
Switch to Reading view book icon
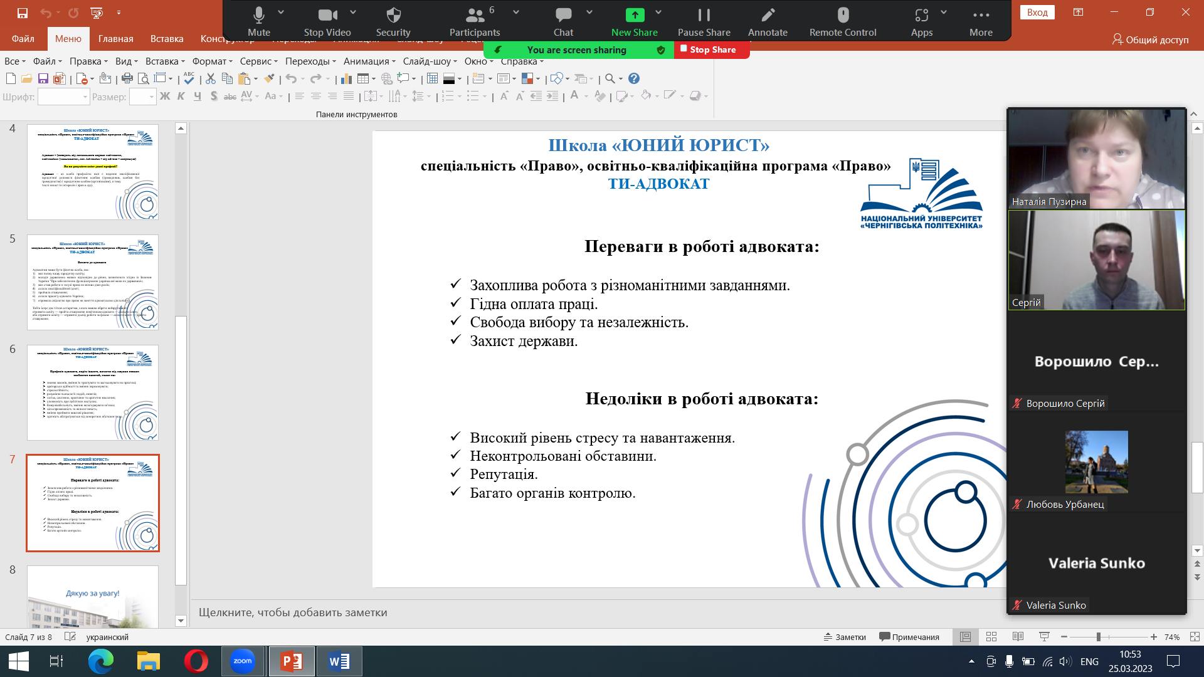click(1018, 637)
